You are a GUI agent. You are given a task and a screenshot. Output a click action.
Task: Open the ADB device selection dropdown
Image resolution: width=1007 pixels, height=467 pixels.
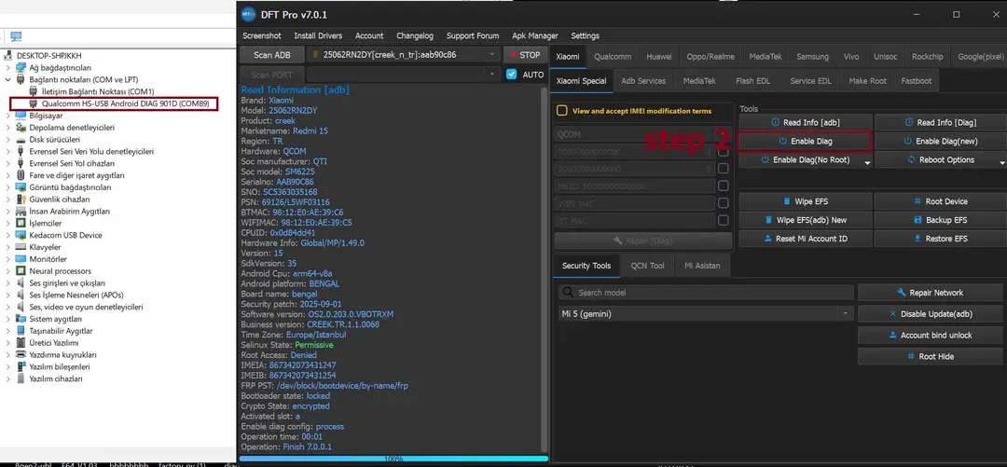tap(492, 55)
